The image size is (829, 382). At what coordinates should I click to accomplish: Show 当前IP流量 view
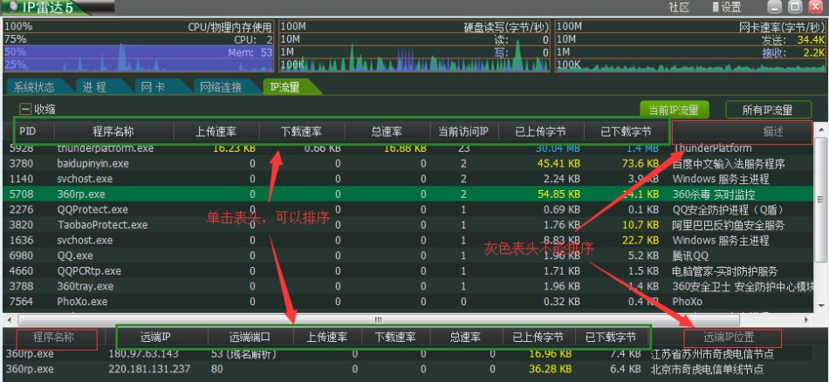pyautogui.click(x=674, y=110)
